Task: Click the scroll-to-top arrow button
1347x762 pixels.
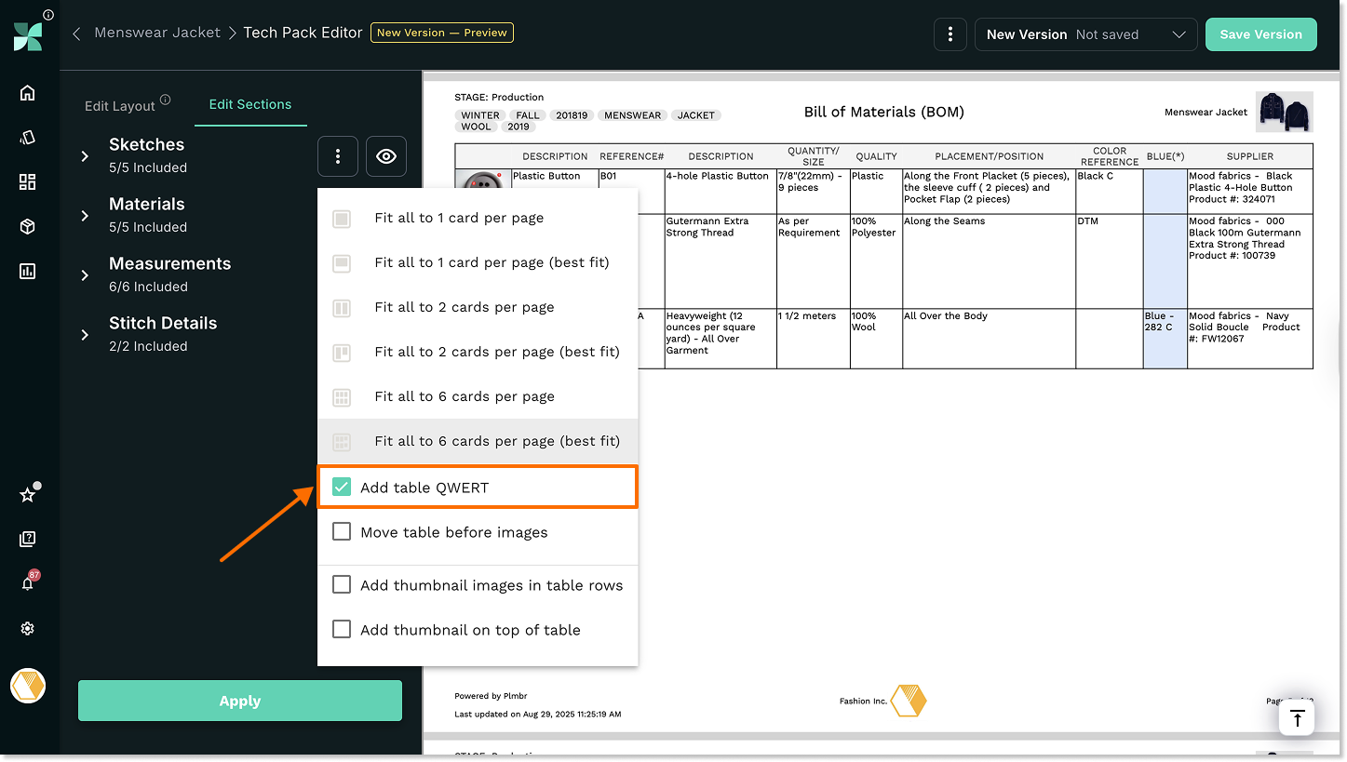Action: tap(1297, 718)
